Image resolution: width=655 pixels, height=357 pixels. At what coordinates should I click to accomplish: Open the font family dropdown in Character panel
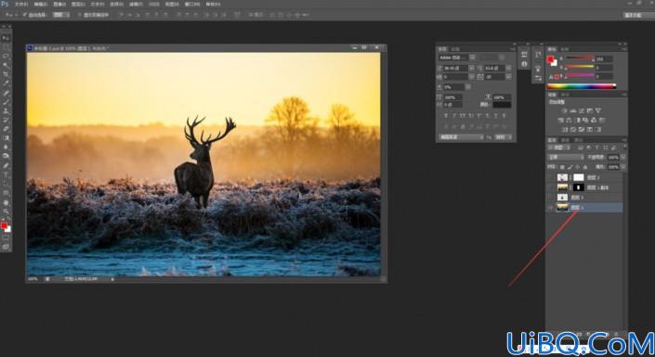(456, 57)
